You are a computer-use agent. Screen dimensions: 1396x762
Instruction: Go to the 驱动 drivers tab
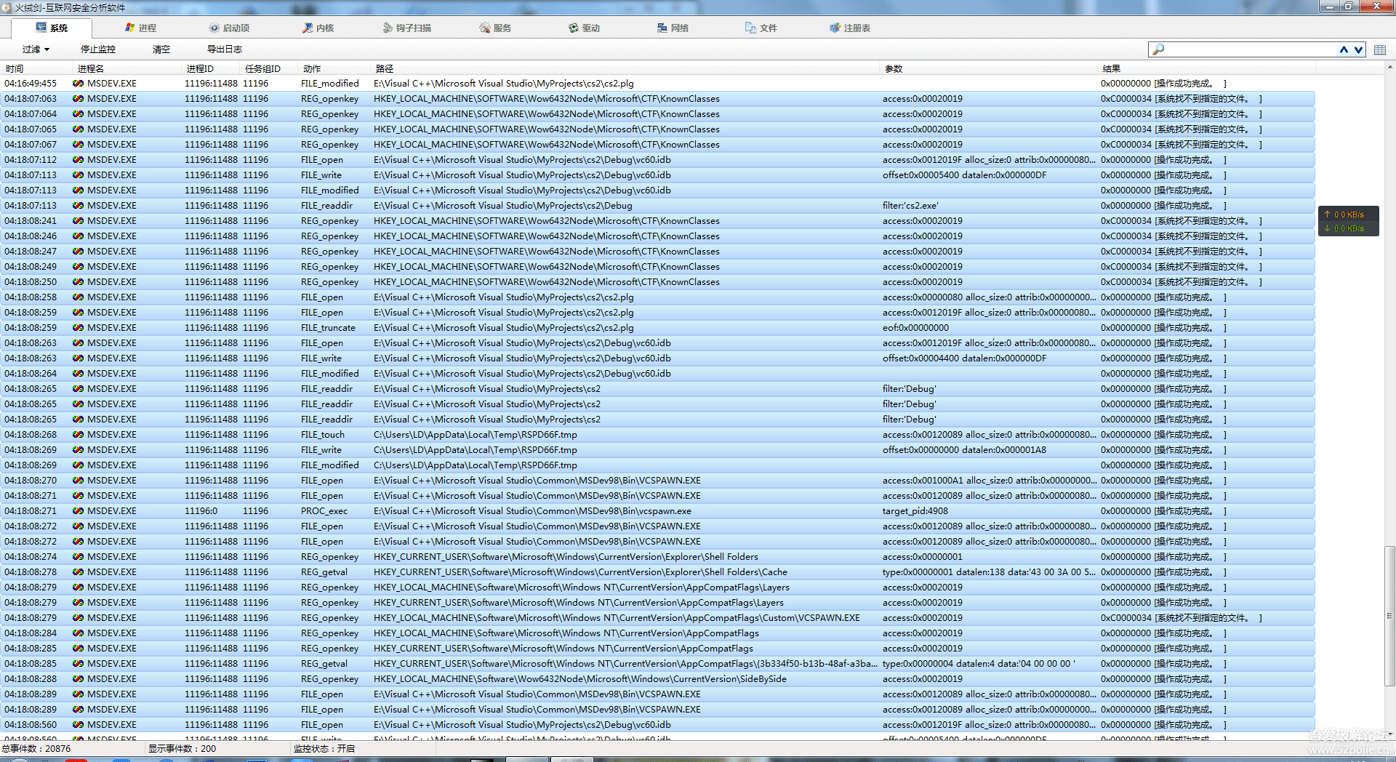coord(585,28)
